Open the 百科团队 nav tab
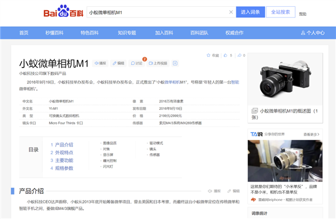Screen dimensions: 336x219 199,33
